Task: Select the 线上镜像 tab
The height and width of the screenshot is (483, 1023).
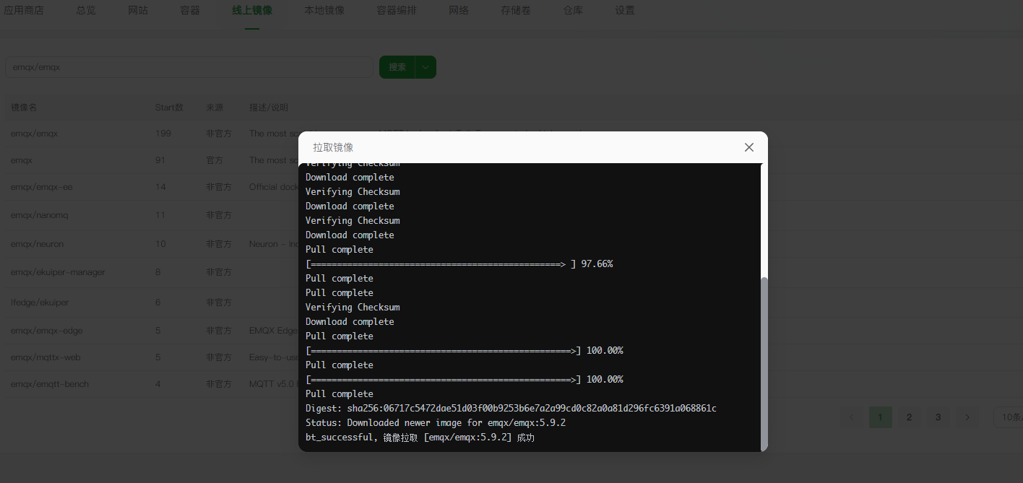Action: click(x=252, y=10)
